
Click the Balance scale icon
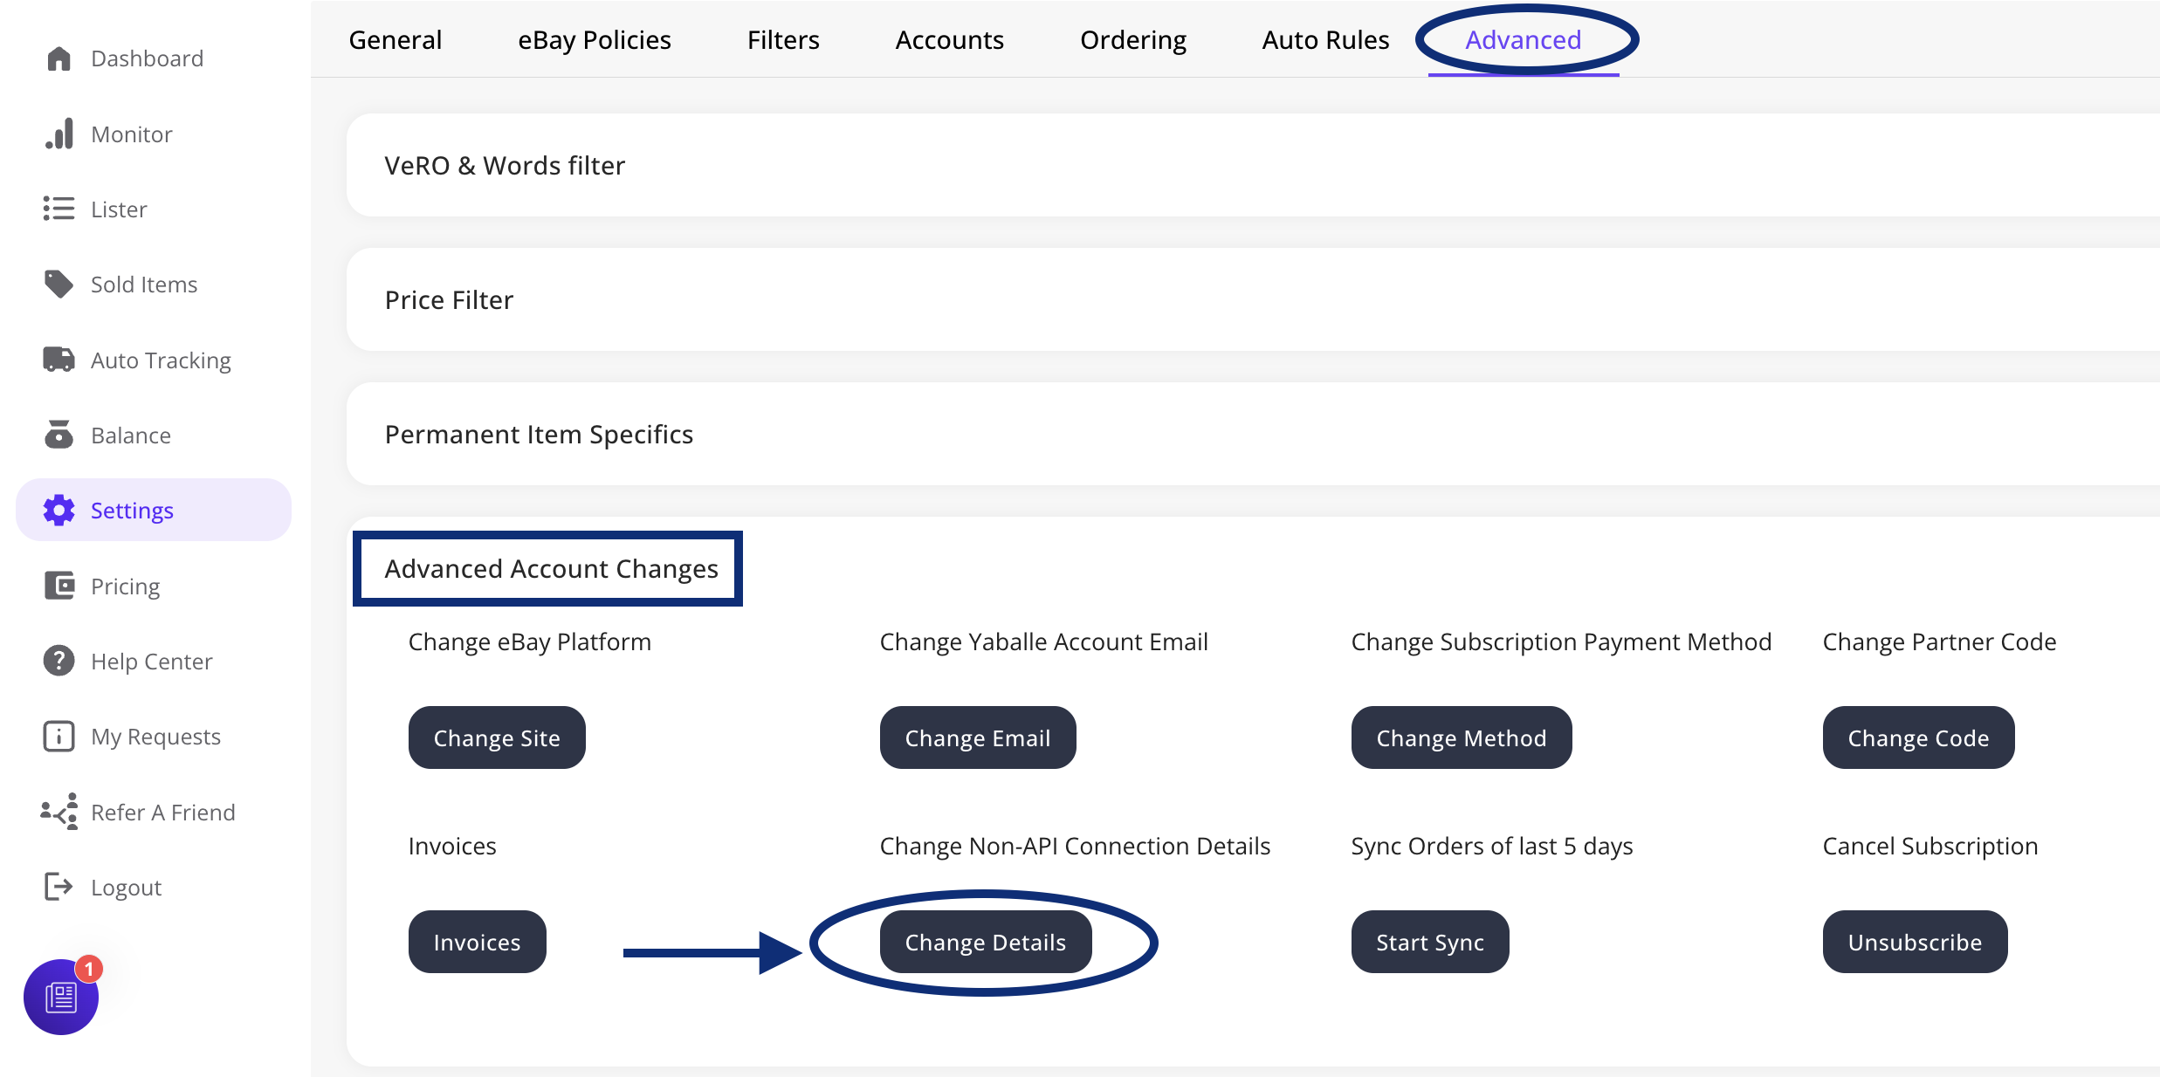point(58,435)
